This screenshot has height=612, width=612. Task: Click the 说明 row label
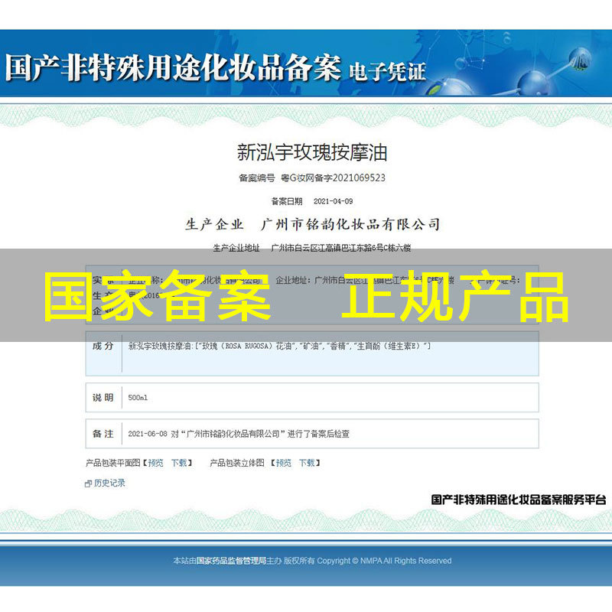pyautogui.click(x=103, y=398)
